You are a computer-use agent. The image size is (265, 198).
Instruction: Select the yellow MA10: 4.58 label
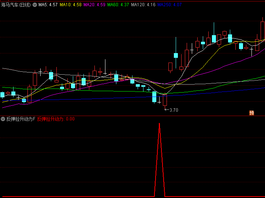pos(71,5)
